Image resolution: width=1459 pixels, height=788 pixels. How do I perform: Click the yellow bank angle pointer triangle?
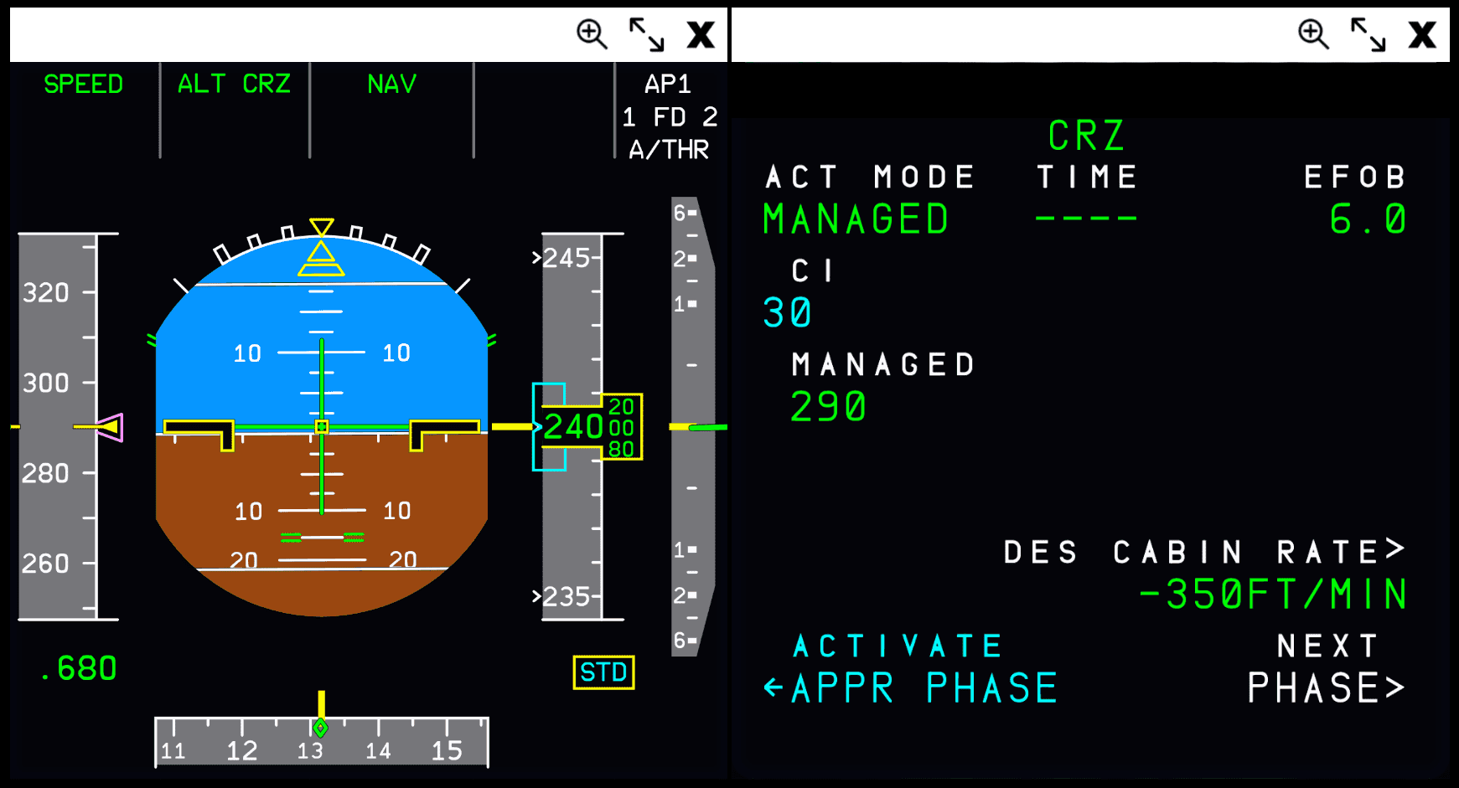pyautogui.click(x=321, y=254)
